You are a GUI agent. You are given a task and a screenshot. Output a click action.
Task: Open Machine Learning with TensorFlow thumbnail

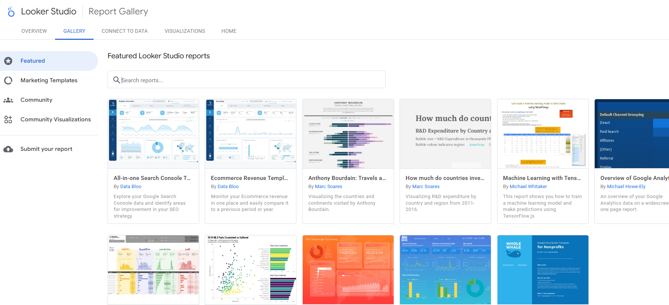[x=543, y=134]
